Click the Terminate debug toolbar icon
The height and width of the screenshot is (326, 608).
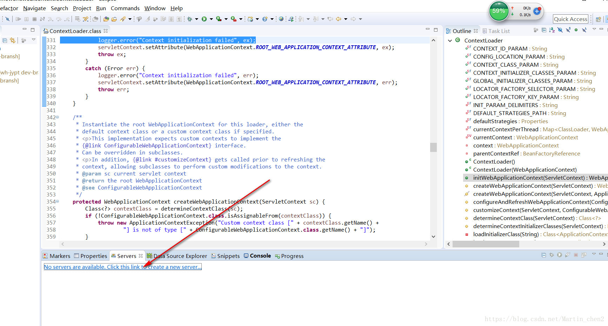click(x=34, y=19)
